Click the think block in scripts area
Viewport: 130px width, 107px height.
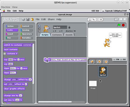(x=65, y=60)
